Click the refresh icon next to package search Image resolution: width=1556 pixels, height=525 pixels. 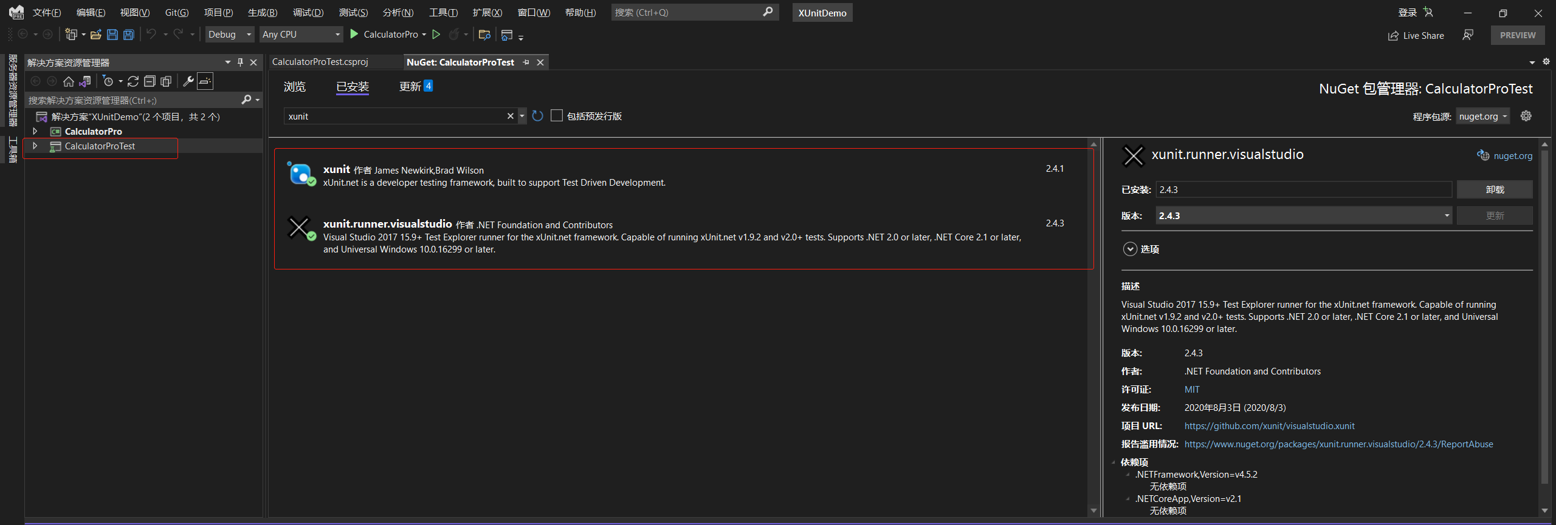pos(537,116)
